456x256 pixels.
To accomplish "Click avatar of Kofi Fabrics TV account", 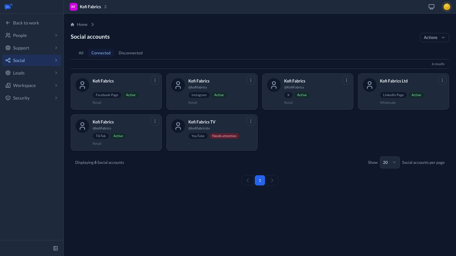I will 178,126.
